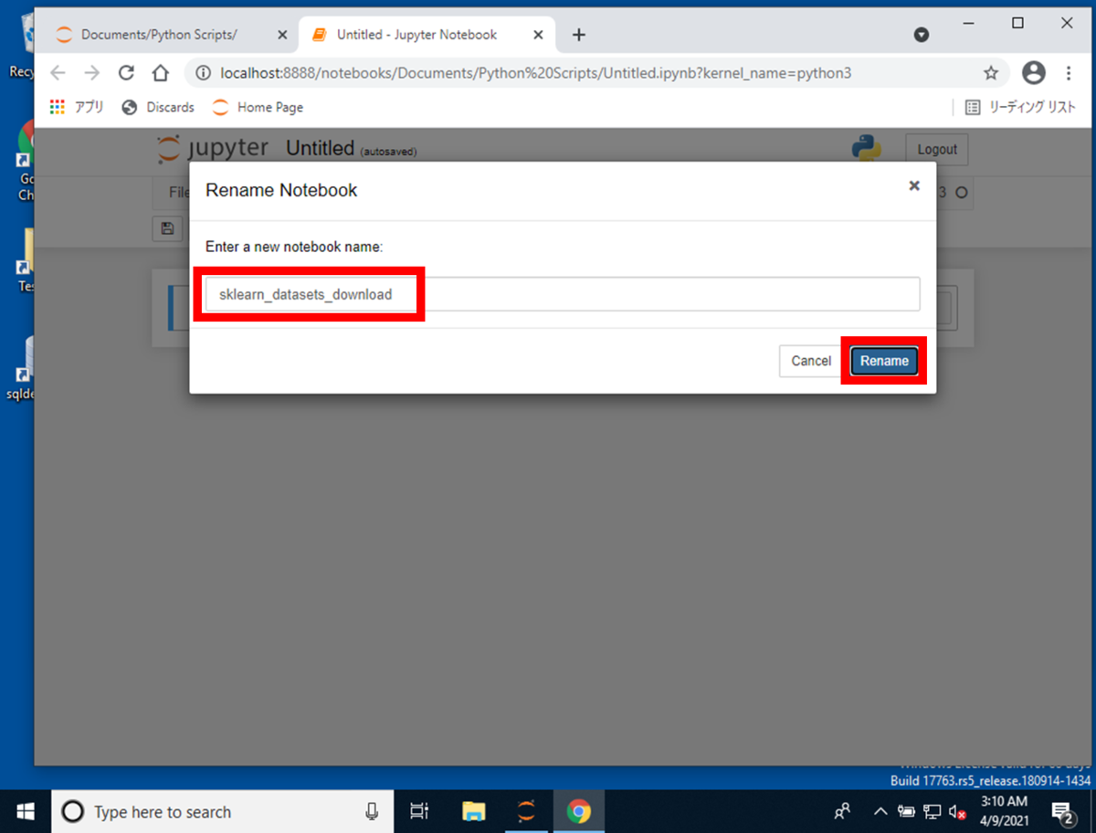Close the Documents/Python Scripts tab
This screenshot has width=1096, height=833.
tap(282, 35)
